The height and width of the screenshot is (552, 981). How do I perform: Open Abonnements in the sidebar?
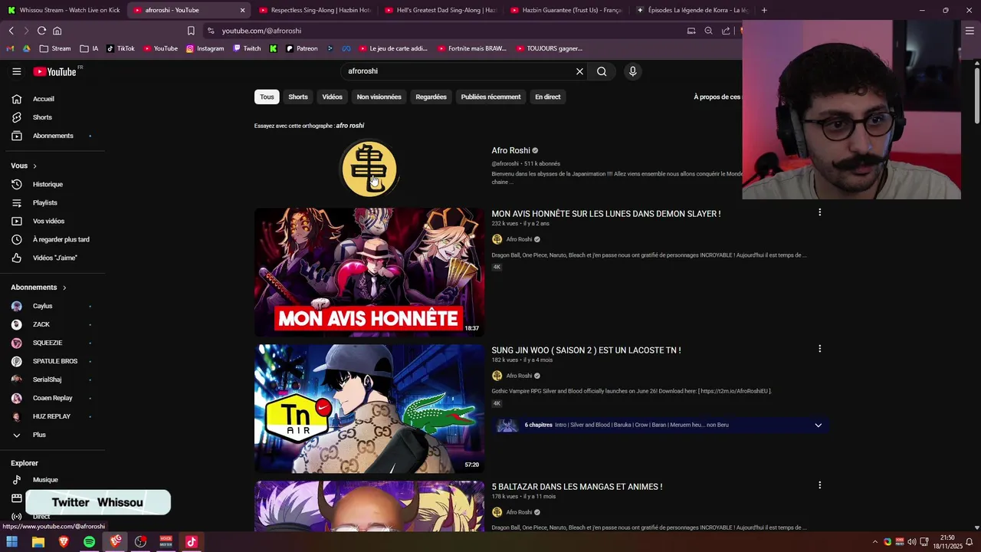pyautogui.click(x=52, y=136)
